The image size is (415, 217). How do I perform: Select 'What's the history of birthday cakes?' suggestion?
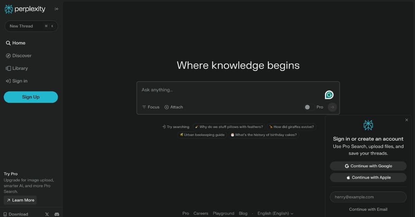264,135
